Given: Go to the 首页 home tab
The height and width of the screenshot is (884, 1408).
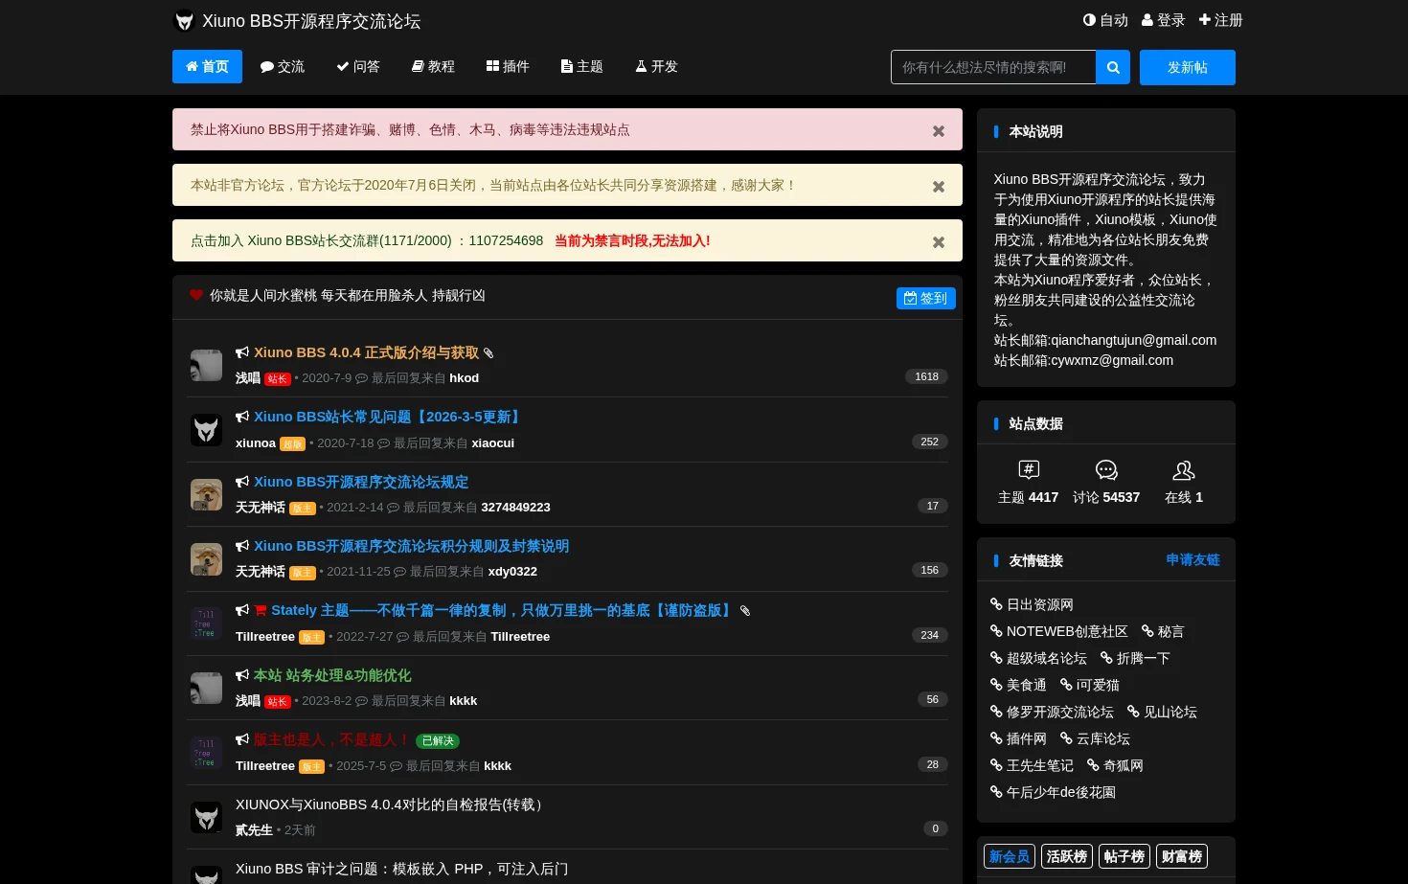Looking at the screenshot, I should [x=207, y=67].
